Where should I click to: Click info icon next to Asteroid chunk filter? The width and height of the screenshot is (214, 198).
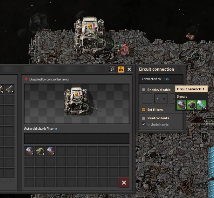click(56, 129)
